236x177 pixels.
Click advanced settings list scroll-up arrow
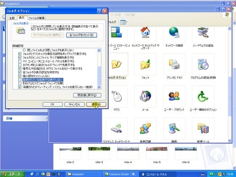pos(99,50)
